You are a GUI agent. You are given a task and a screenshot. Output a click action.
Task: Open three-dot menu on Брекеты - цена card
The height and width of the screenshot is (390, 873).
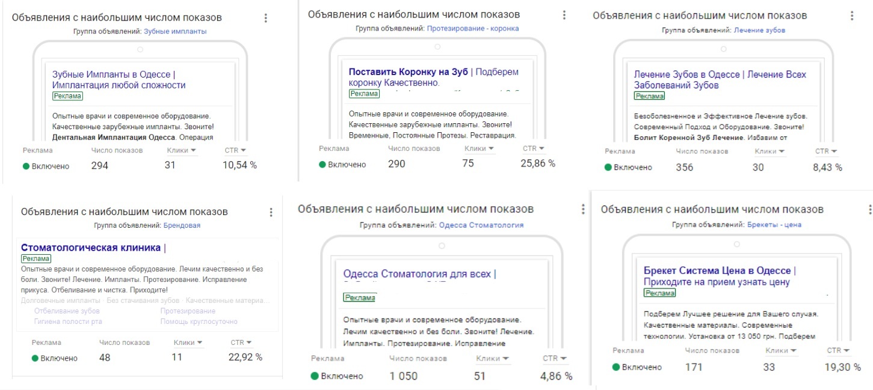click(x=870, y=209)
